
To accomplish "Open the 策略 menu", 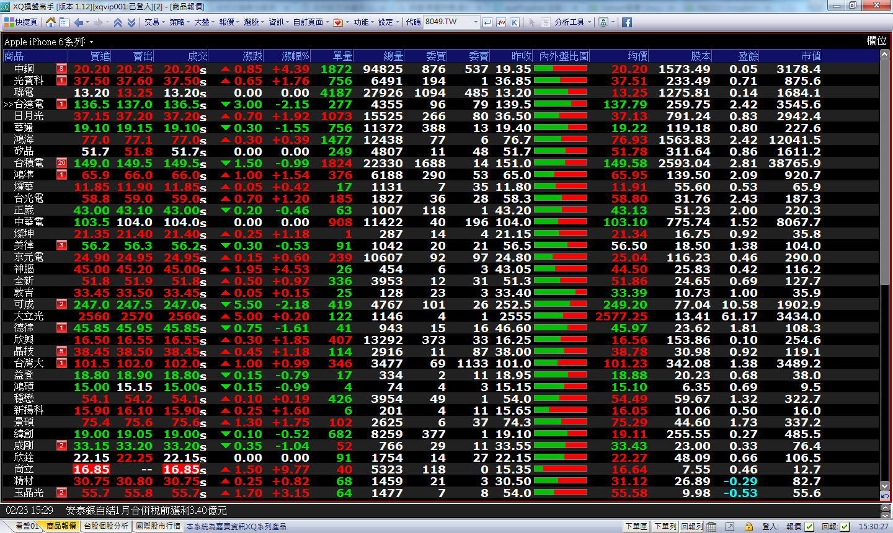I will click(x=179, y=22).
